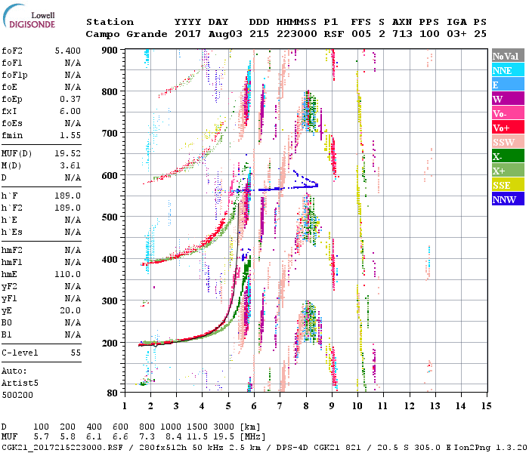Click the hmE value 110.0

tap(68, 274)
